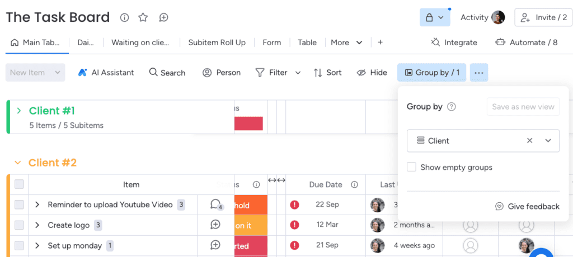
Task: Click the Group by help question mark
Action: pyautogui.click(x=452, y=107)
